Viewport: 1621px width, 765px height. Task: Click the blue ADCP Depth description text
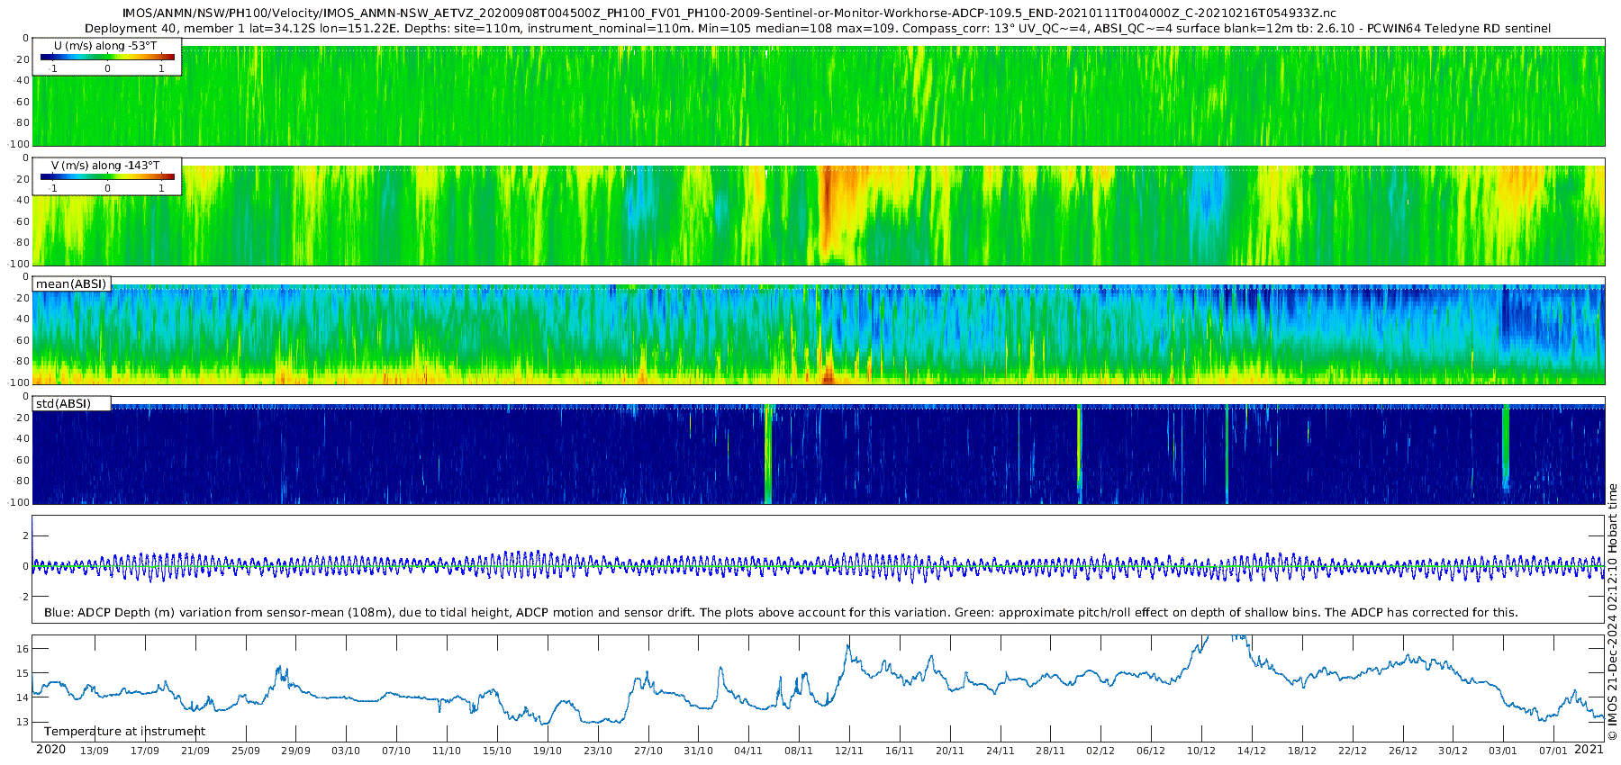781,613
